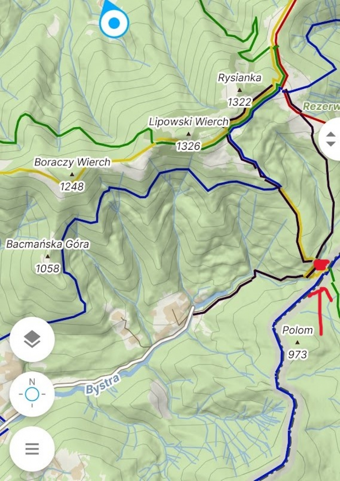Screen dimensions: 340x481
Task: Open the map layers button
Action: [x=32, y=339]
